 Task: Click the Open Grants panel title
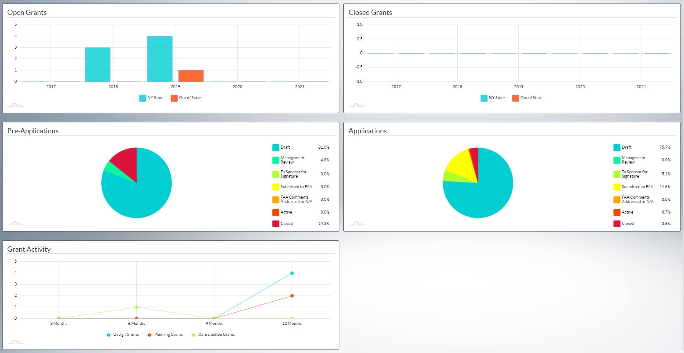(27, 12)
